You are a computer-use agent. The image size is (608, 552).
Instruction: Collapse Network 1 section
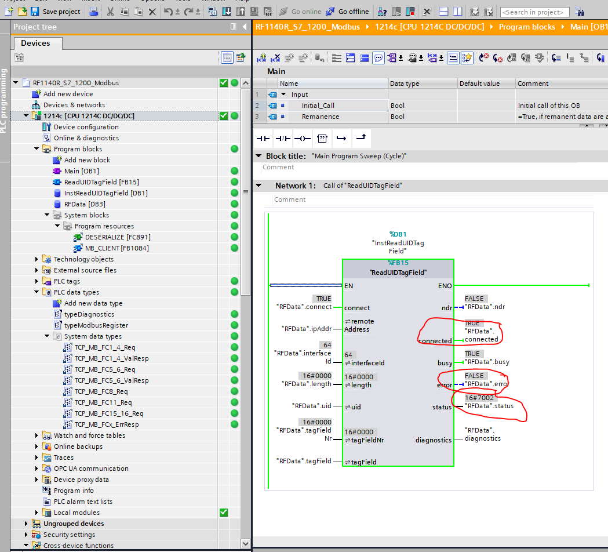point(258,186)
